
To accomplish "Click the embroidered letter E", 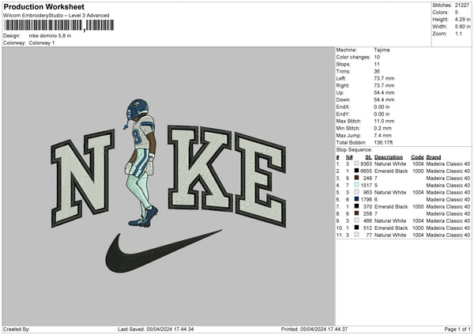I will [261, 179].
